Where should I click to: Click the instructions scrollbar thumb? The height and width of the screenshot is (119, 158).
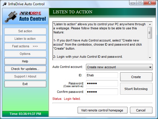150,33
